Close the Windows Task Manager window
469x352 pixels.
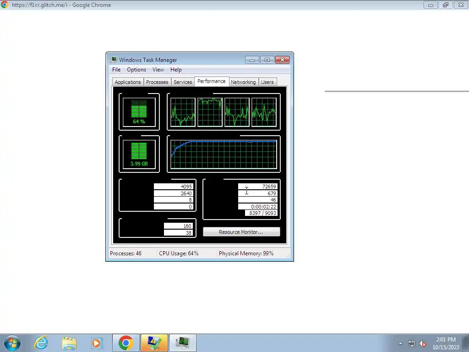pyautogui.click(x=282, y=60)
